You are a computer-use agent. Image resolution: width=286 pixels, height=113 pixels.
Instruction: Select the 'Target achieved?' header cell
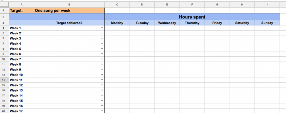coord(69,23)
